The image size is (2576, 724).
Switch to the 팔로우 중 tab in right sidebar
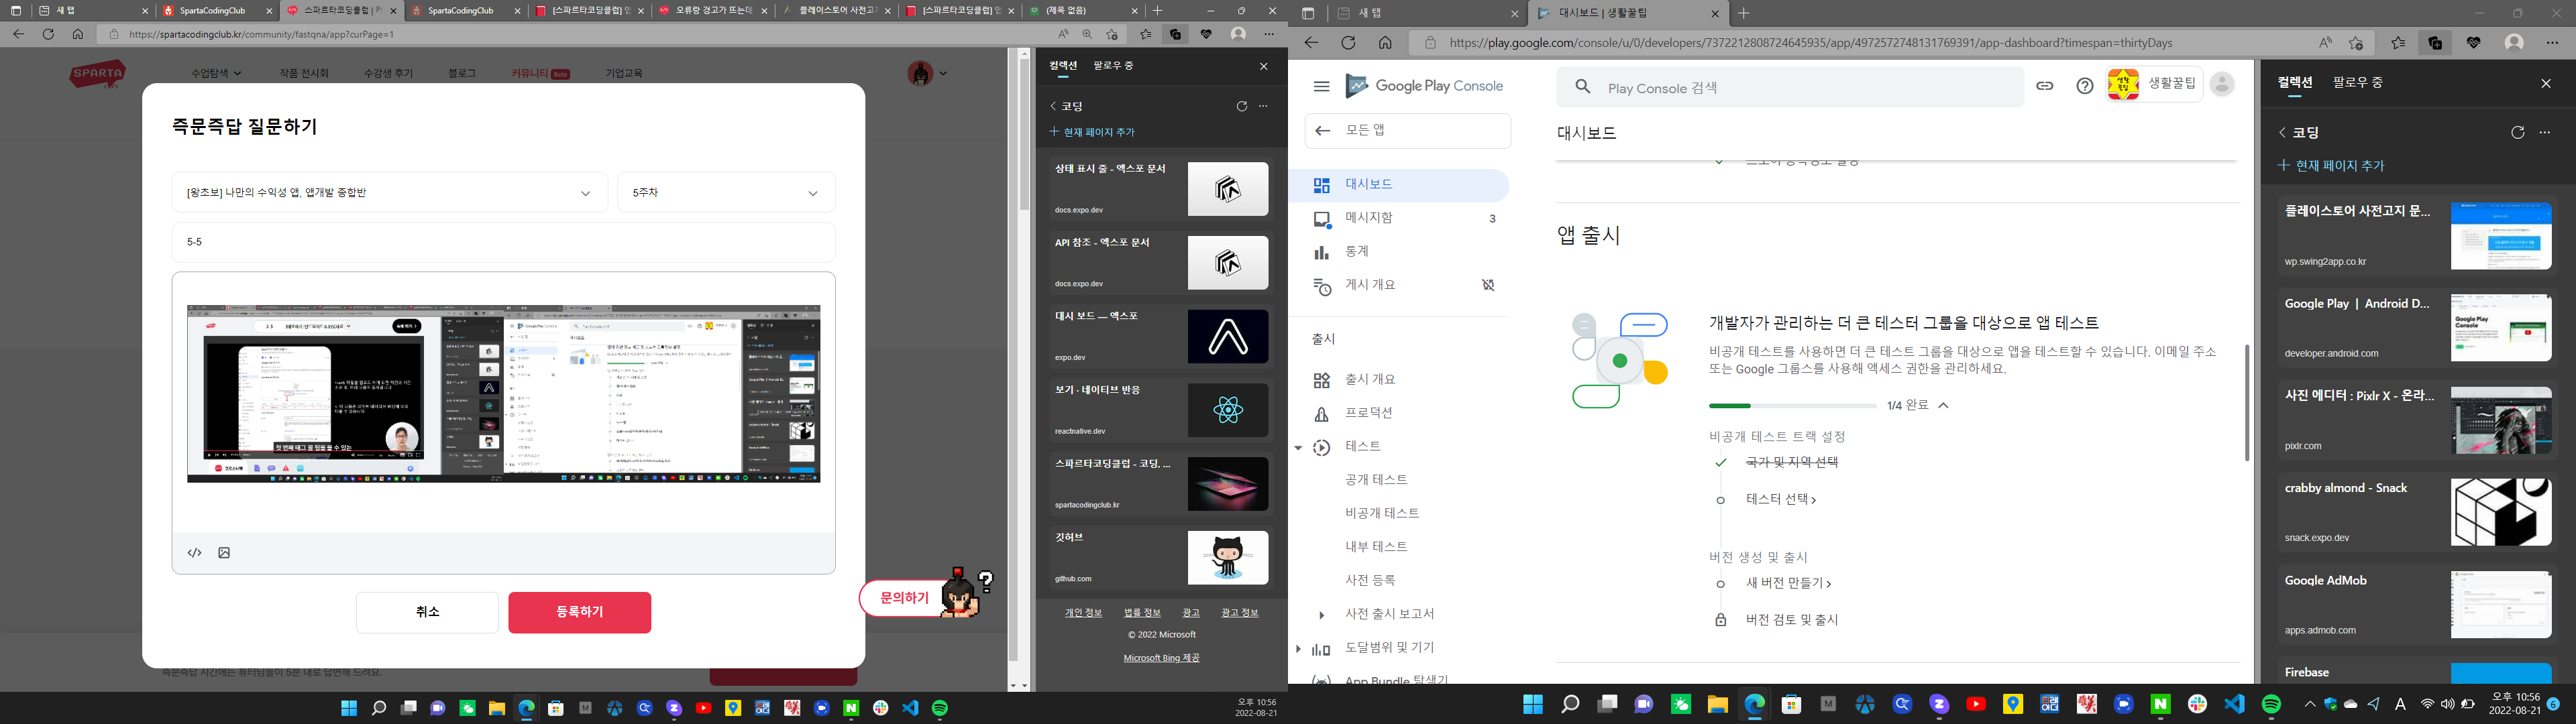click(2358, 82)
